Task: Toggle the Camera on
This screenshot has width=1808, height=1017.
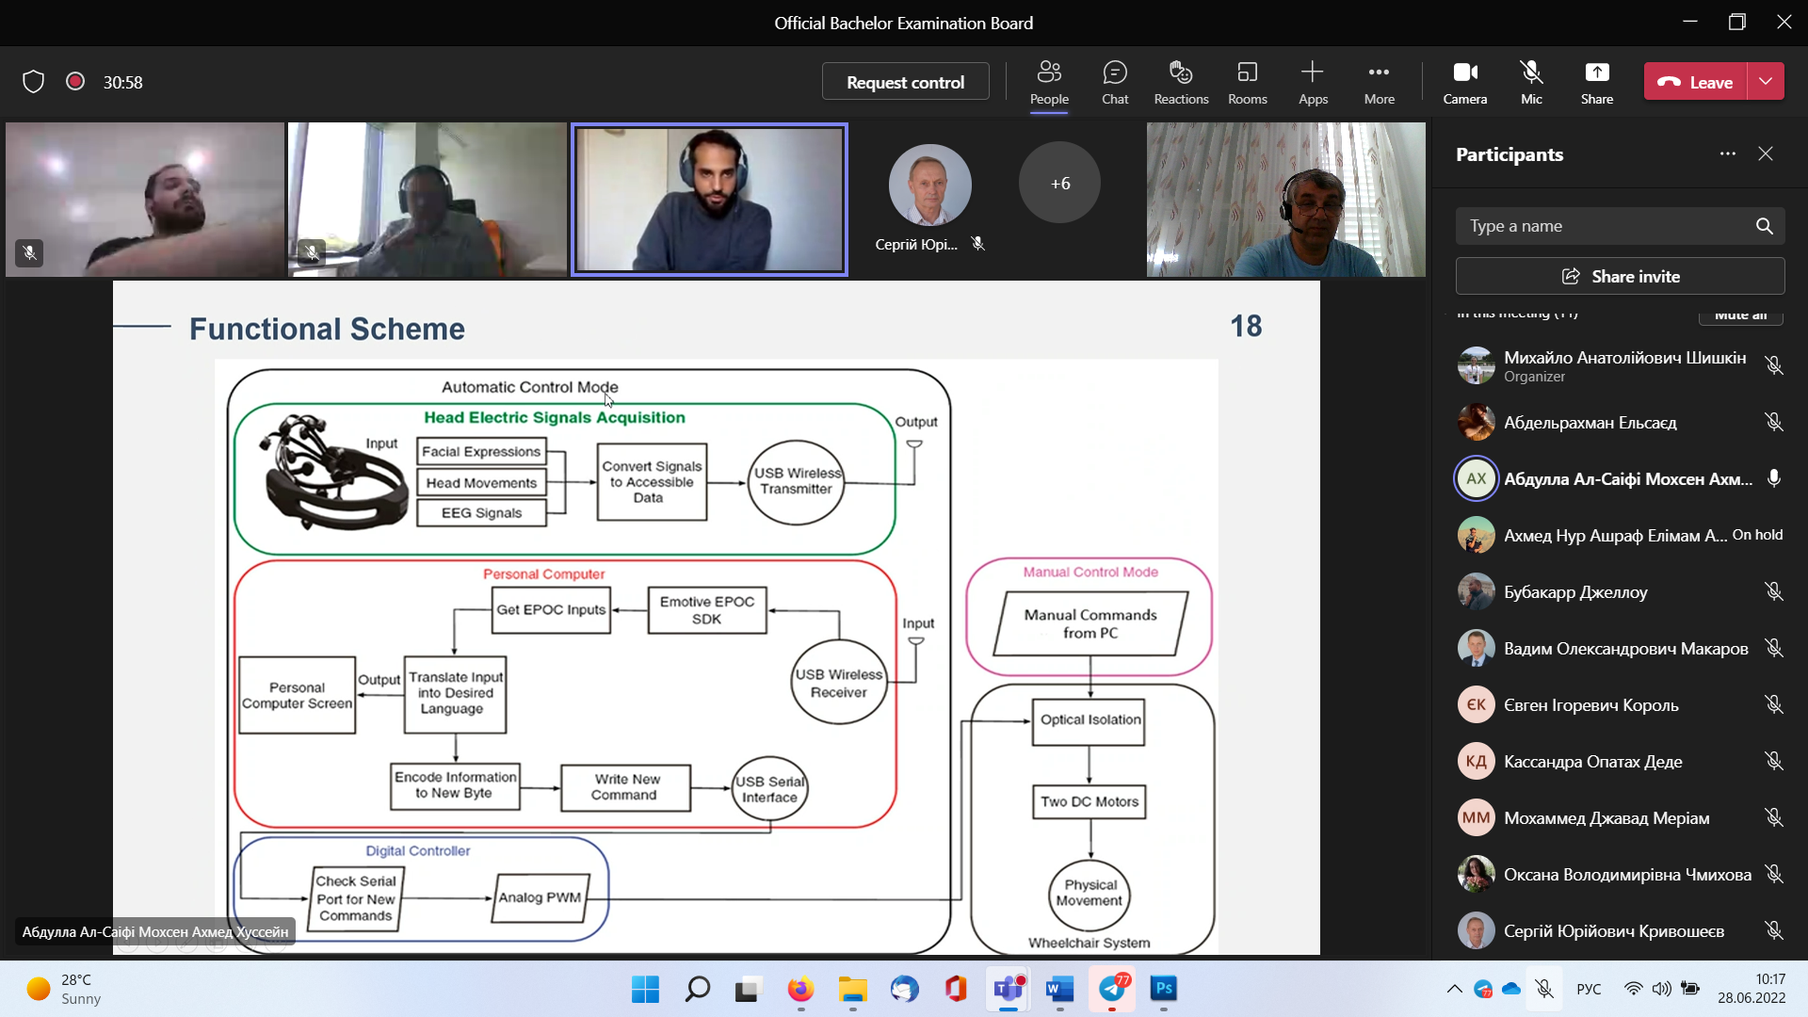Action: (1465, 82)
